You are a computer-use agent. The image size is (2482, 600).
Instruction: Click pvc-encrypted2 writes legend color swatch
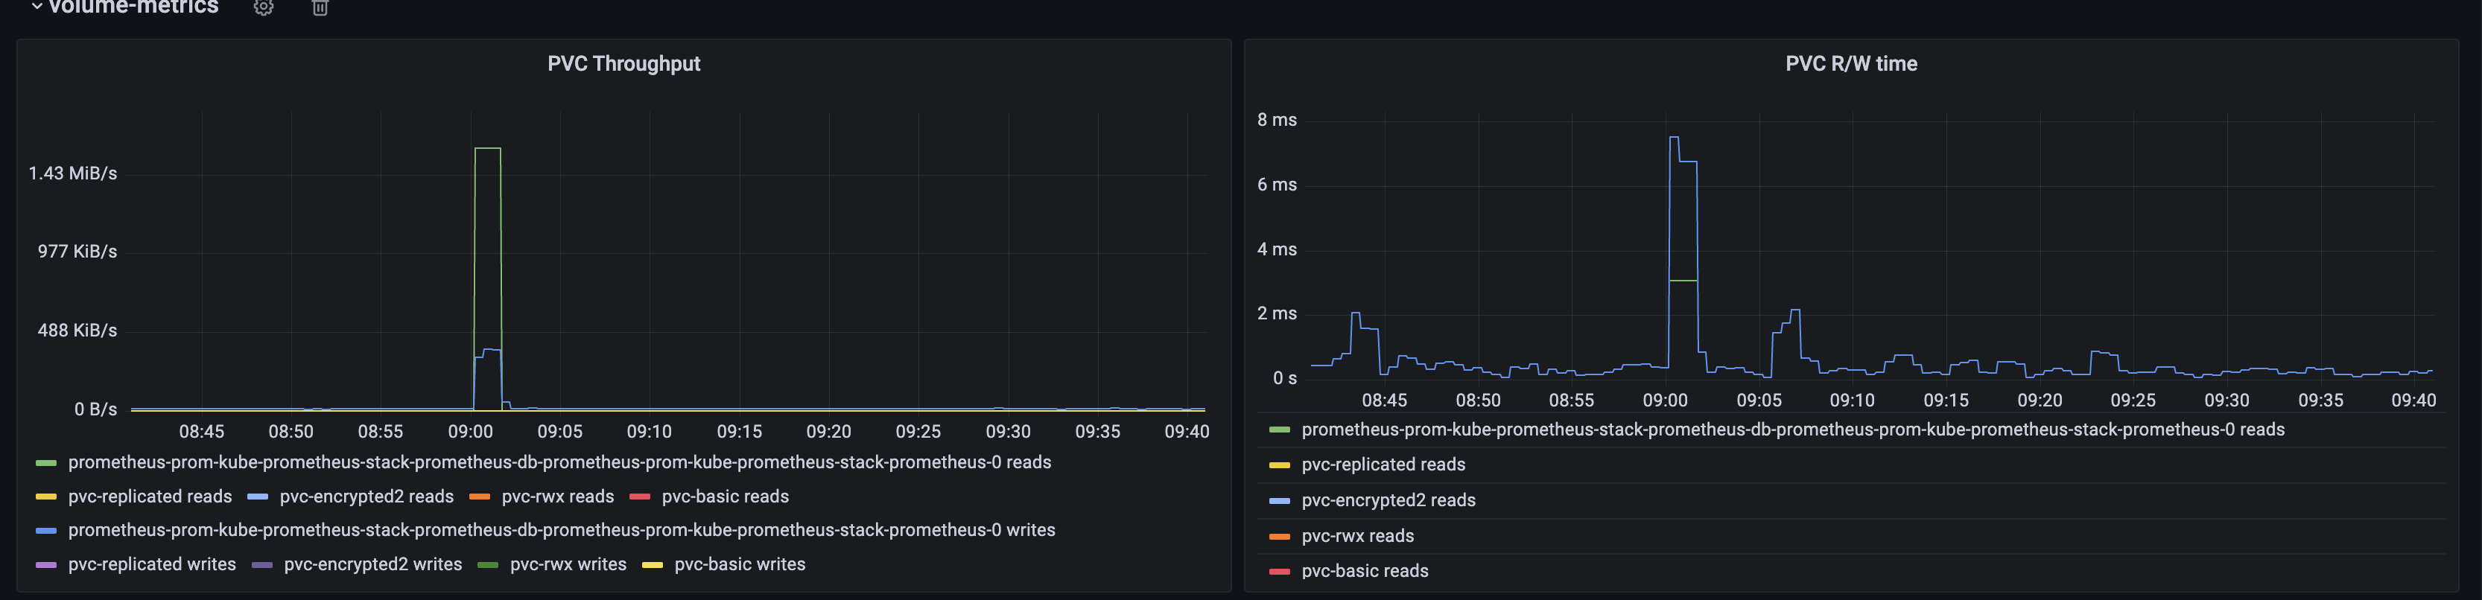click(x=262, y=565)
